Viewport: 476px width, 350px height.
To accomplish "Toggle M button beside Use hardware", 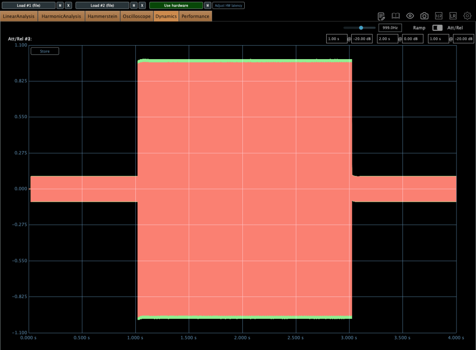I will pyautogui.click(x=208, y=6).
